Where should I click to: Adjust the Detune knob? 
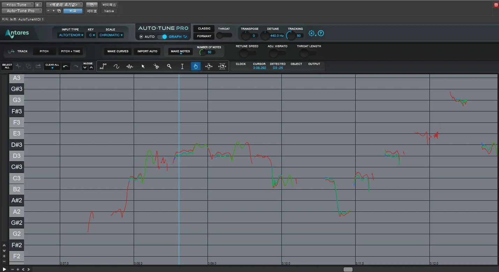tap(265, 35)
